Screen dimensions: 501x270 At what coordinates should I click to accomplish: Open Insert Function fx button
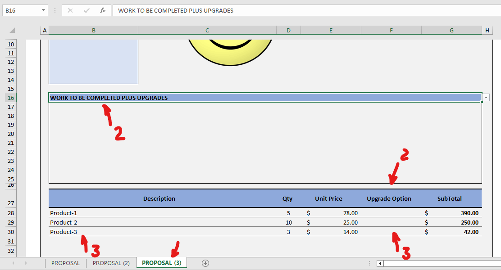tap(103, 10)
